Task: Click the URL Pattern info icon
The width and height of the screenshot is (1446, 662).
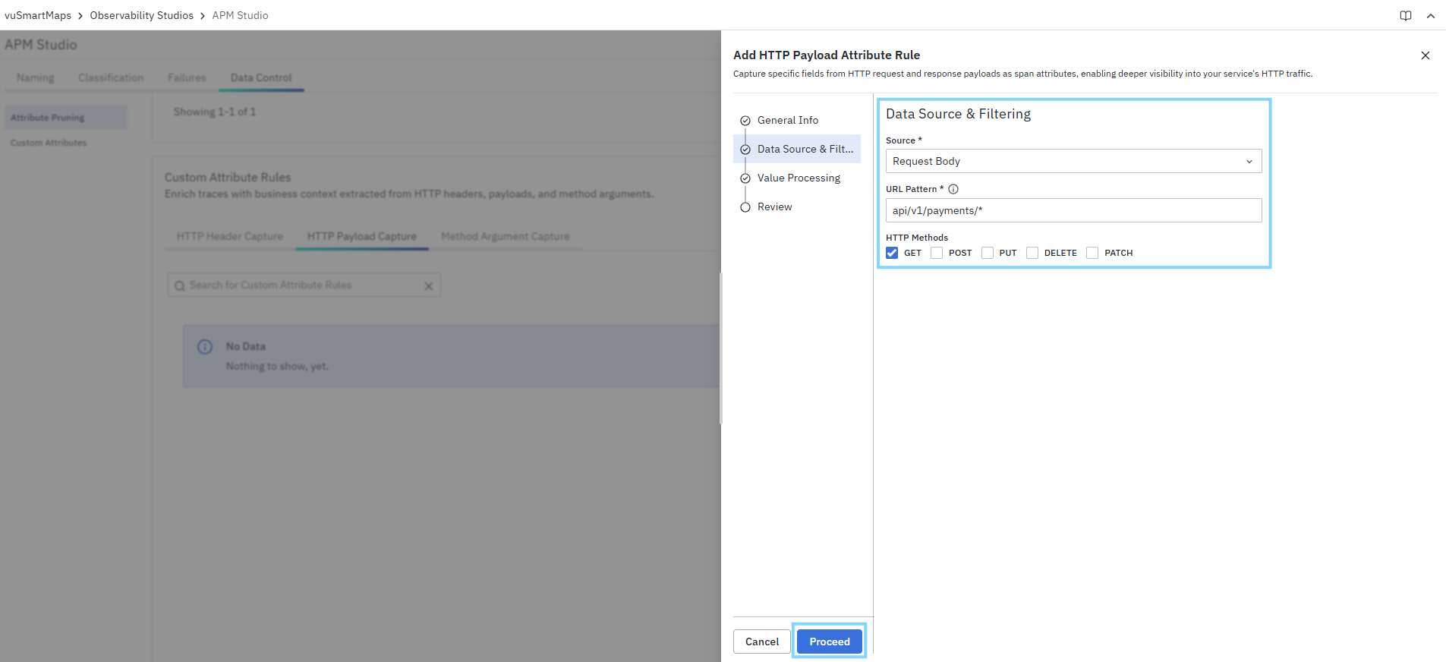Action: [x=953, y=189]
